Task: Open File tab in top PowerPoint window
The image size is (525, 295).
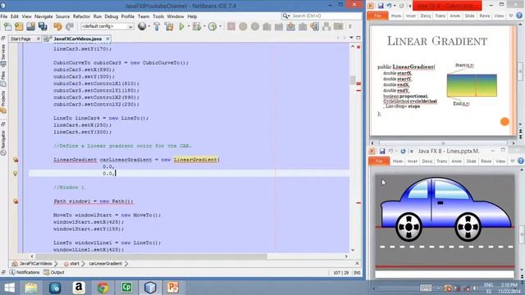Action: 377,16
